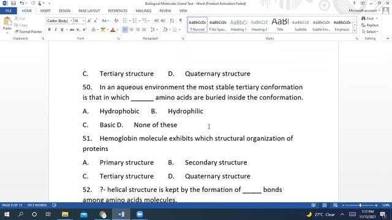Viewport: 392px width, 220px height.
Task: Apply the No Spacing style
Action: (218, 25)
